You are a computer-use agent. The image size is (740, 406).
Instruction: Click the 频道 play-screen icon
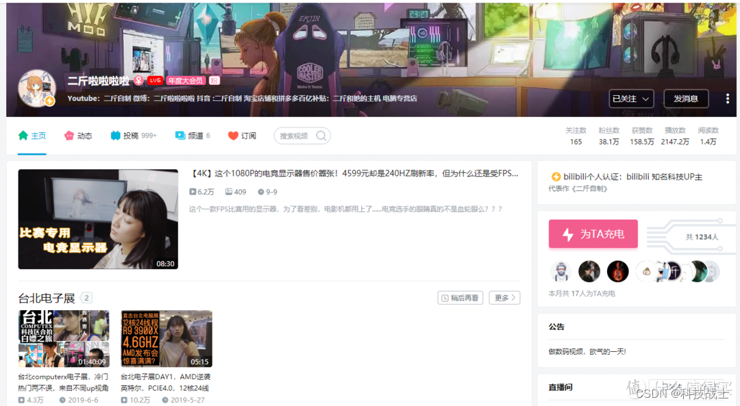tap(180, 136)
